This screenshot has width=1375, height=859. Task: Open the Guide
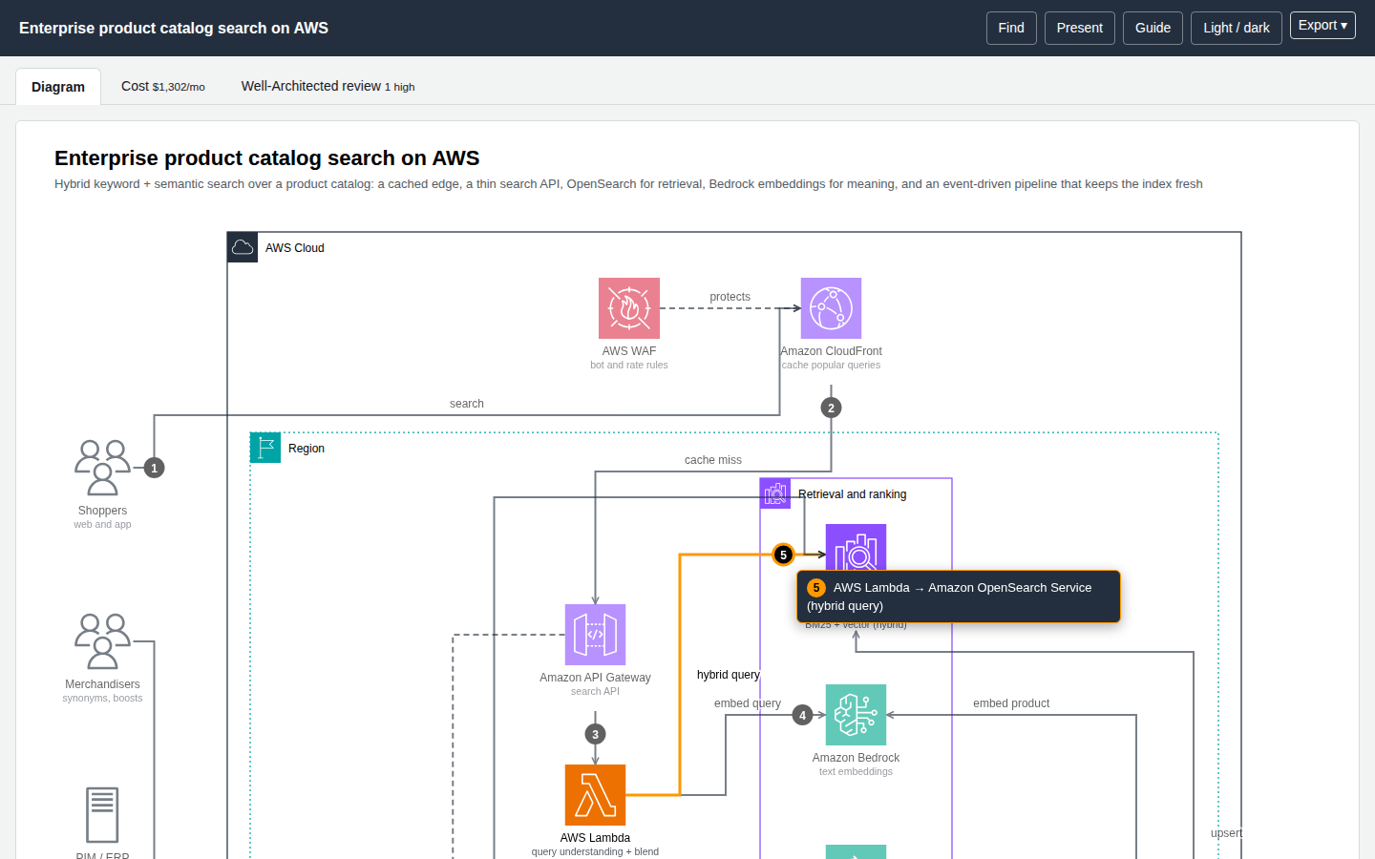point(1153,28)
